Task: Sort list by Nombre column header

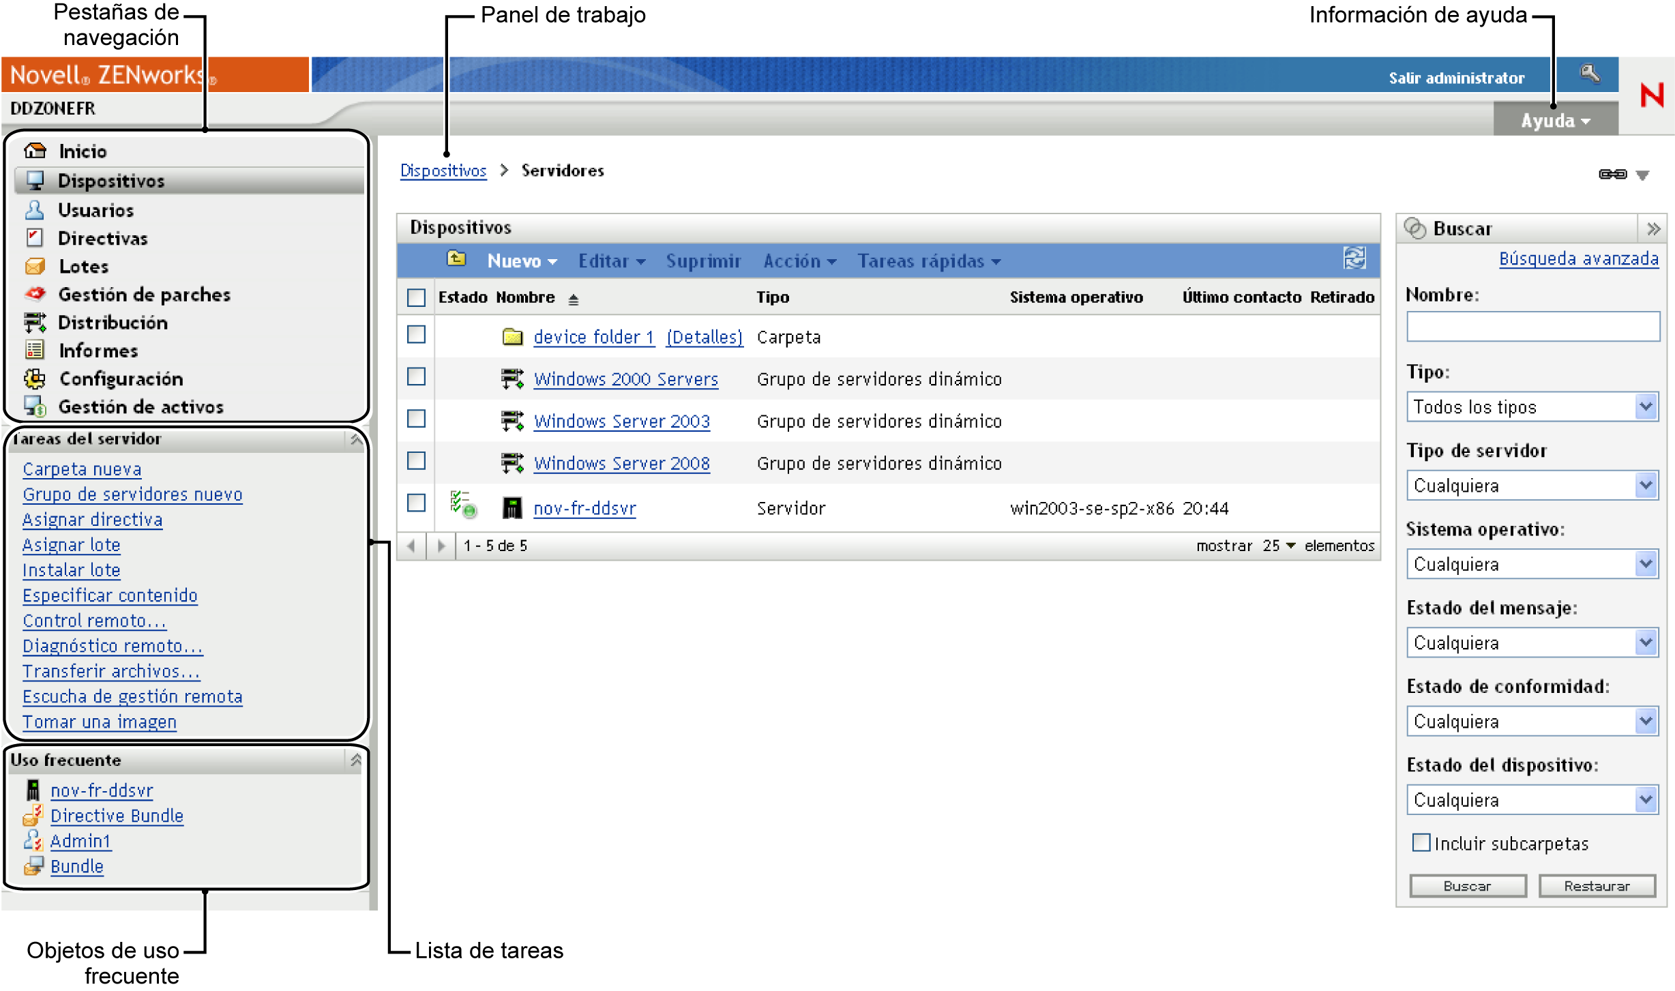Action: (525, 297)
